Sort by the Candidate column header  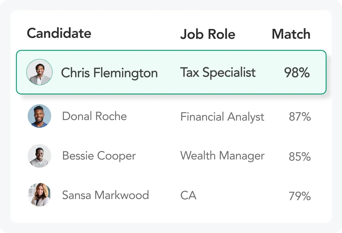click(59, 33)
